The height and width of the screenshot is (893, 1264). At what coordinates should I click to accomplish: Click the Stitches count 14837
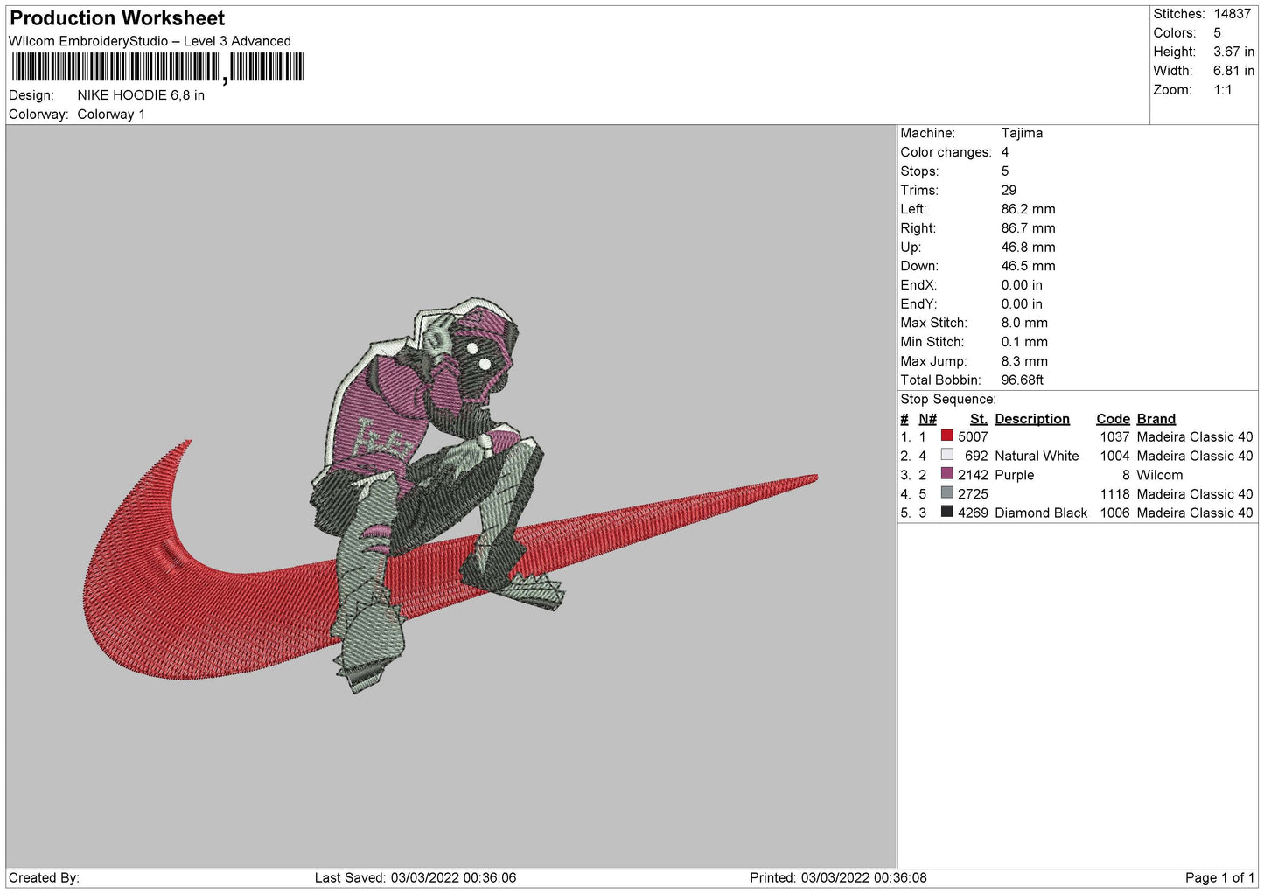click(1232, 14)
